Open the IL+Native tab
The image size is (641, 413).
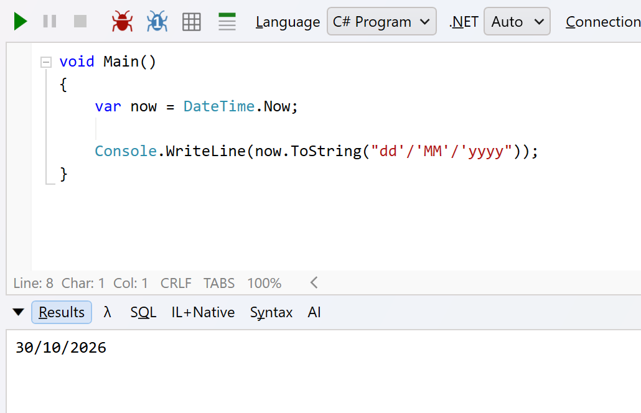pyautogui.click(x=203, y=312)
